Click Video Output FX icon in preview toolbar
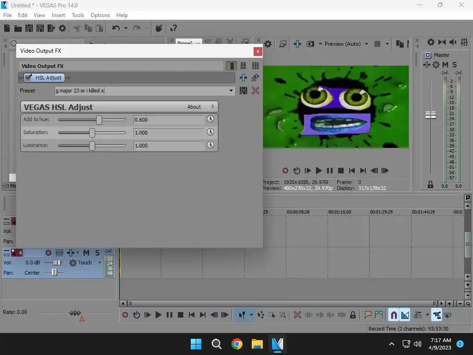 (x=297, y=44)
